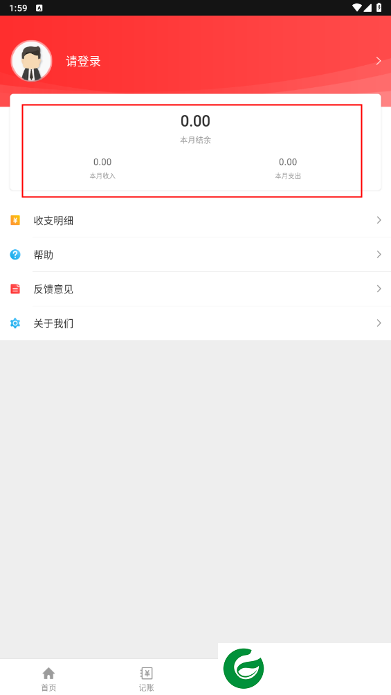The image size is (391, 695).
Task: Tap the battery icon in status bar
Action: pos(379,8)
